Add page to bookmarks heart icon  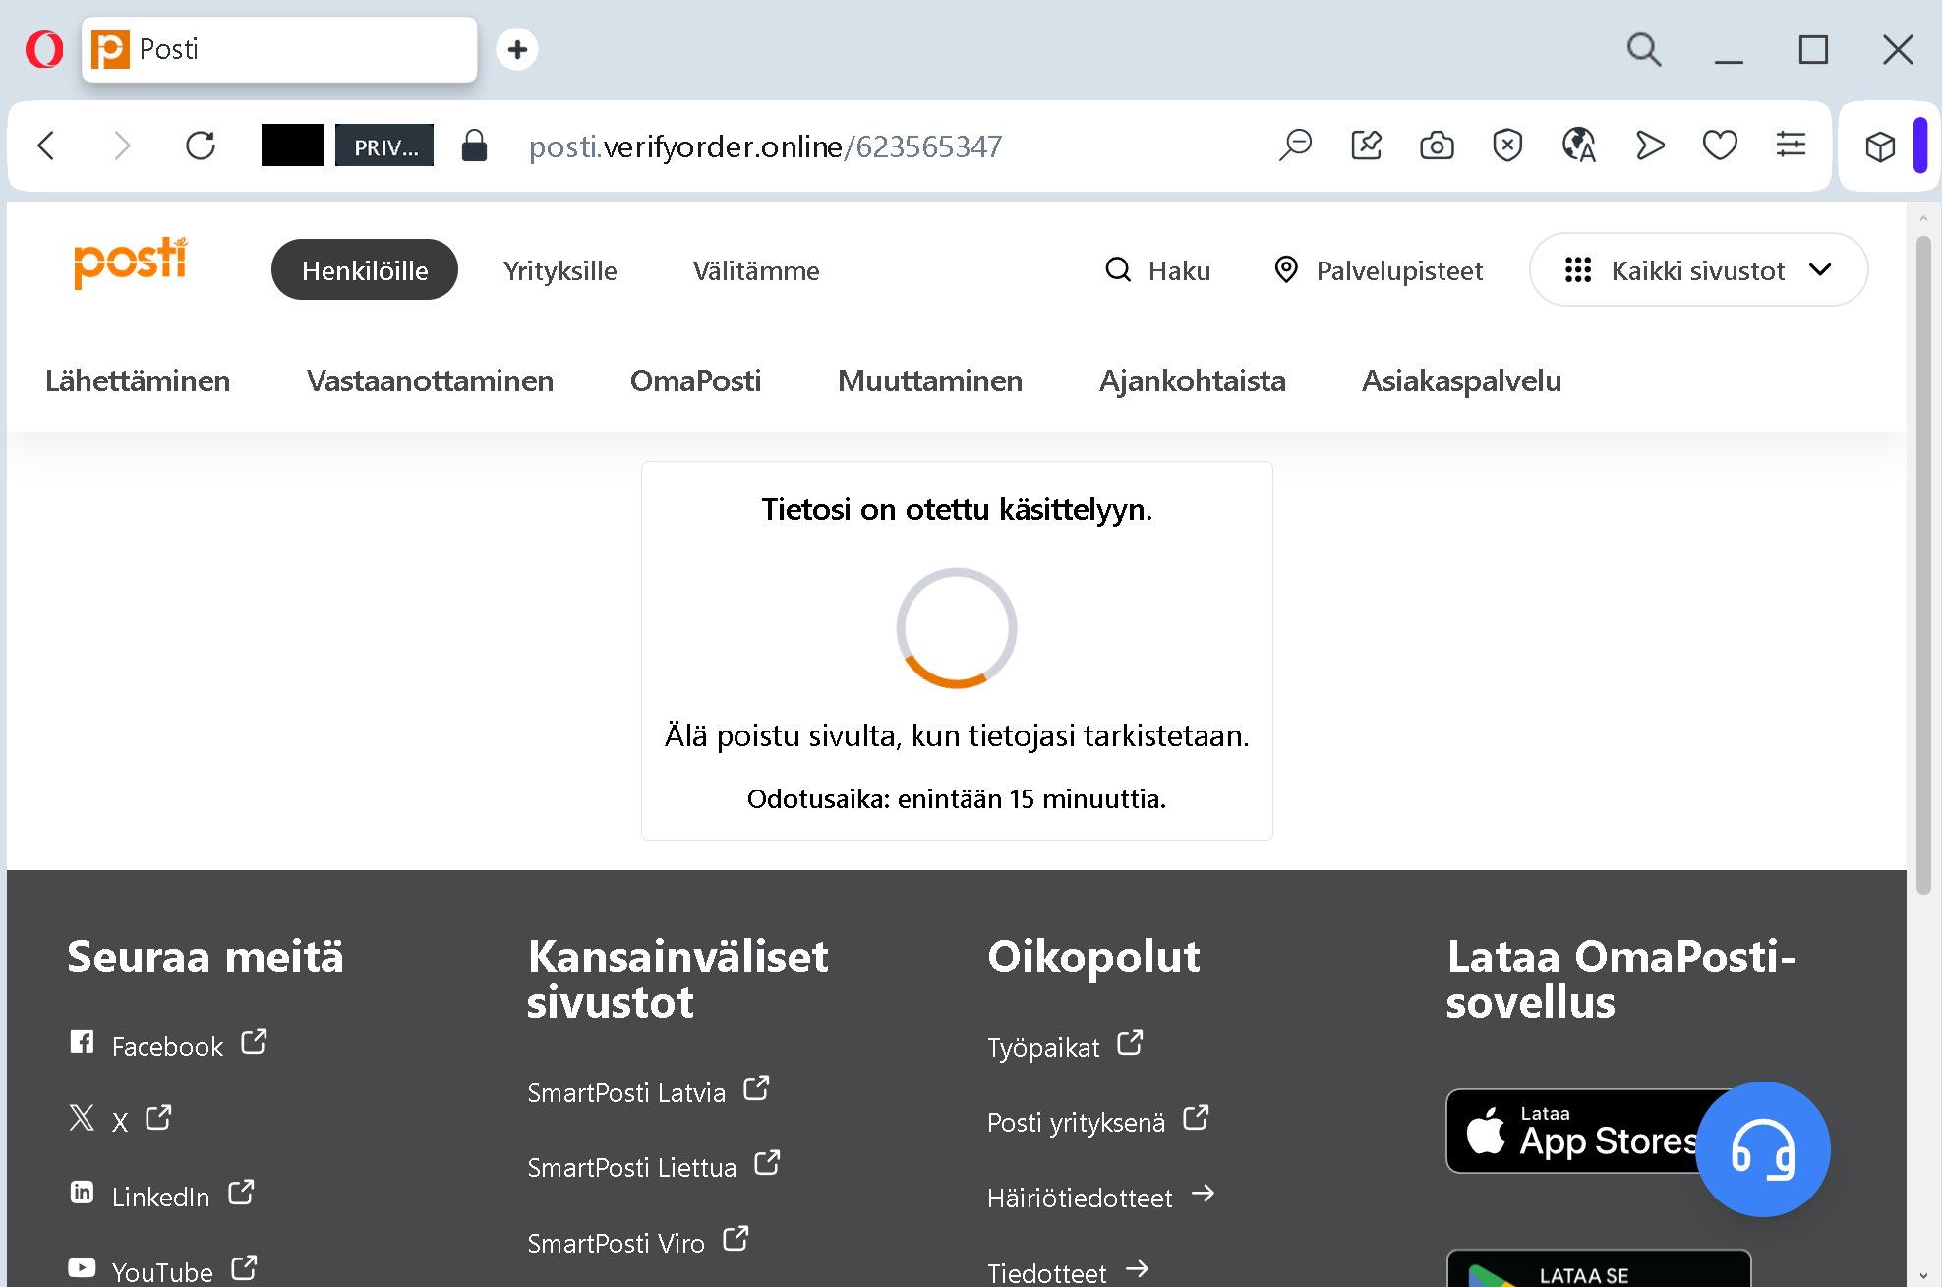(1720, 146)
